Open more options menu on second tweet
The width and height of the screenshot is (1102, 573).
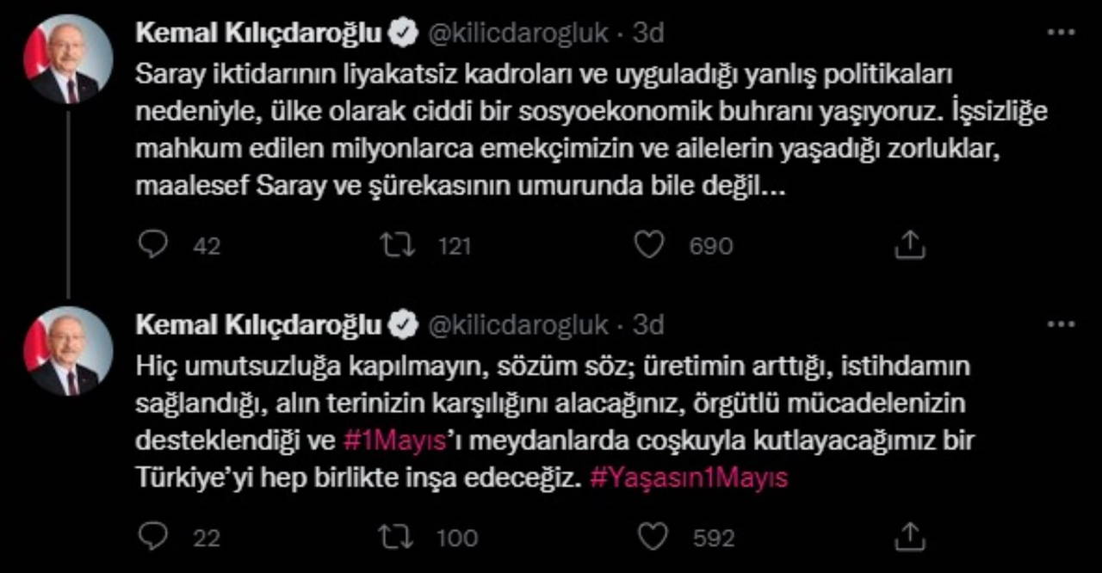[x=1060, y=324]
